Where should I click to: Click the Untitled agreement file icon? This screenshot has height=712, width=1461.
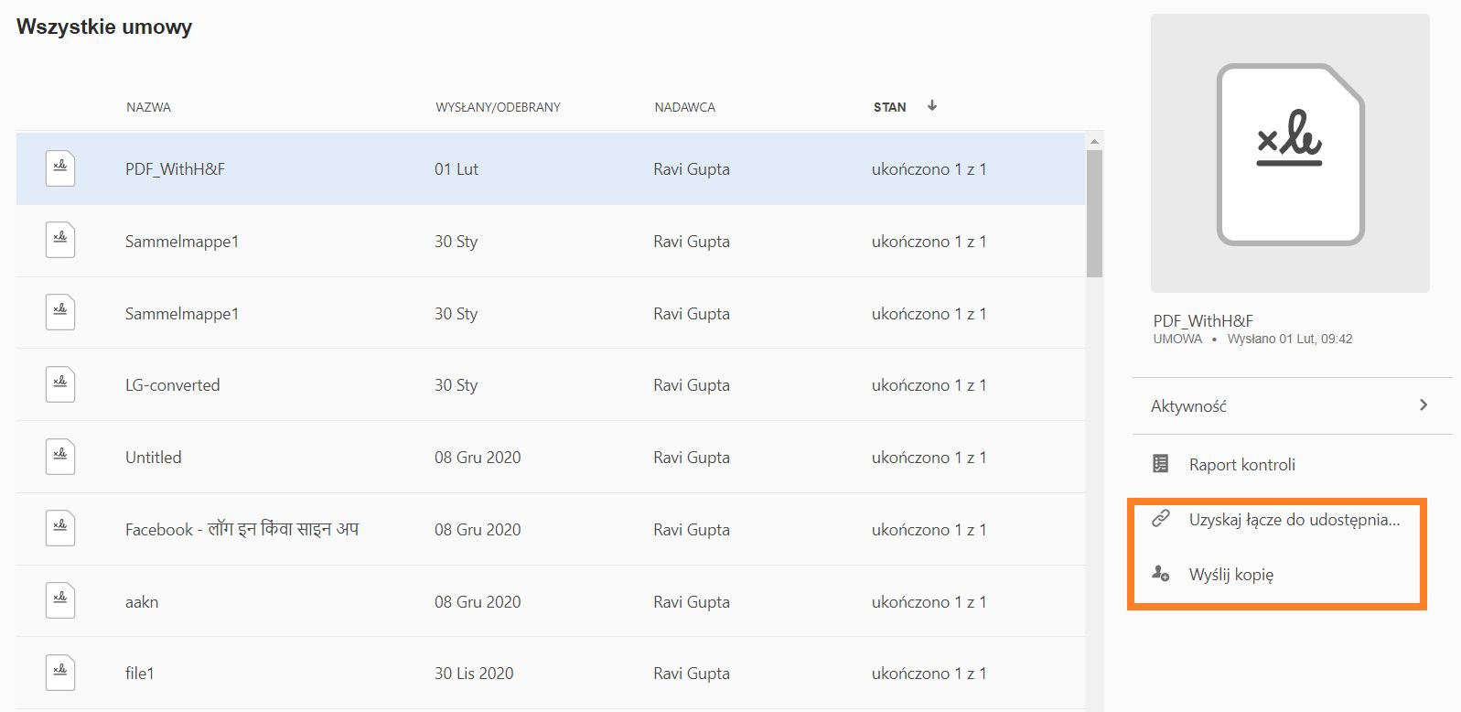(60, 457)
